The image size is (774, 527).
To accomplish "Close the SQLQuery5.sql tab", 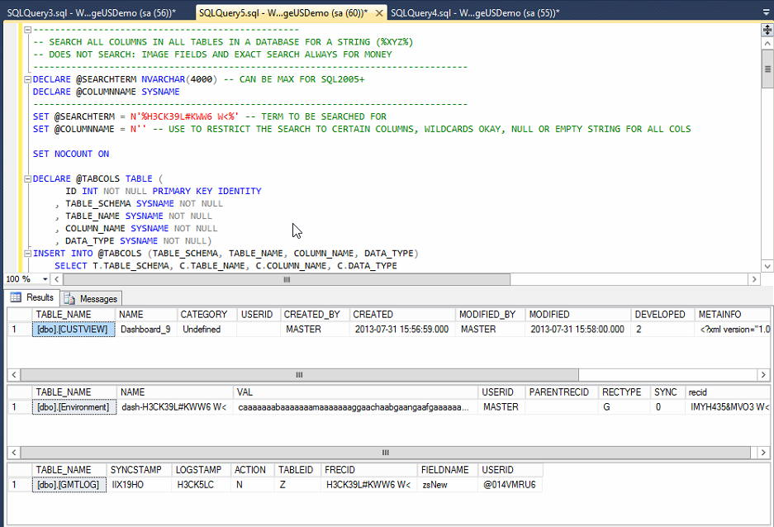I will click(378, 12).
